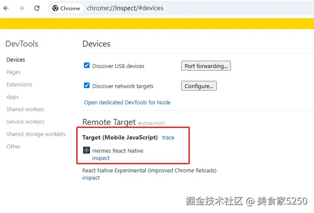Open Service workers in sidebar
Viewport: 314px width, 213px height.
25,121
